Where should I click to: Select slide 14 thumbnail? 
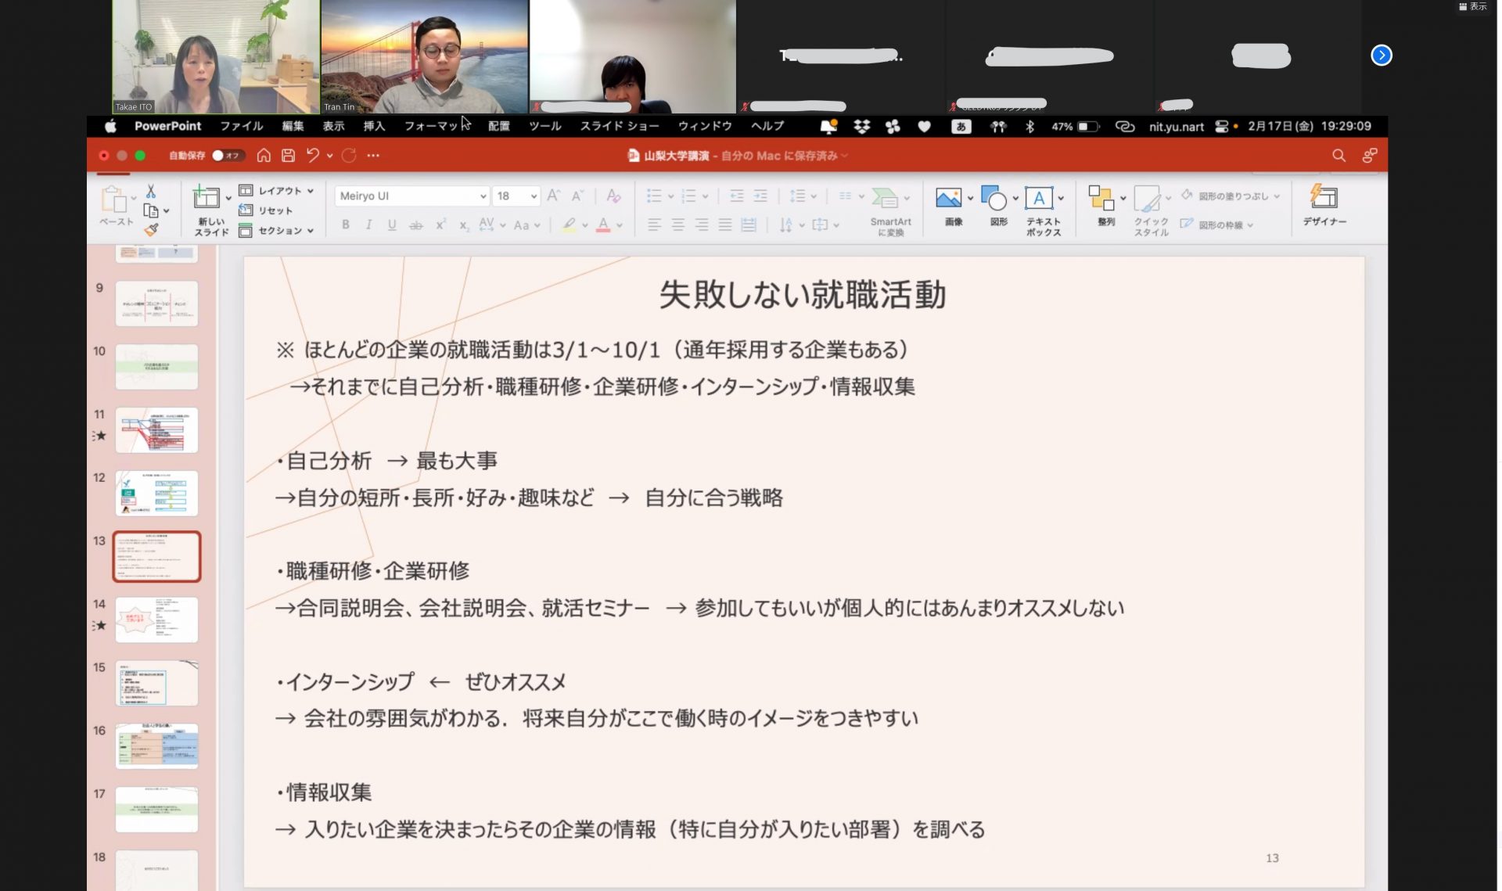pyautogui.click(x=156, y=620)
